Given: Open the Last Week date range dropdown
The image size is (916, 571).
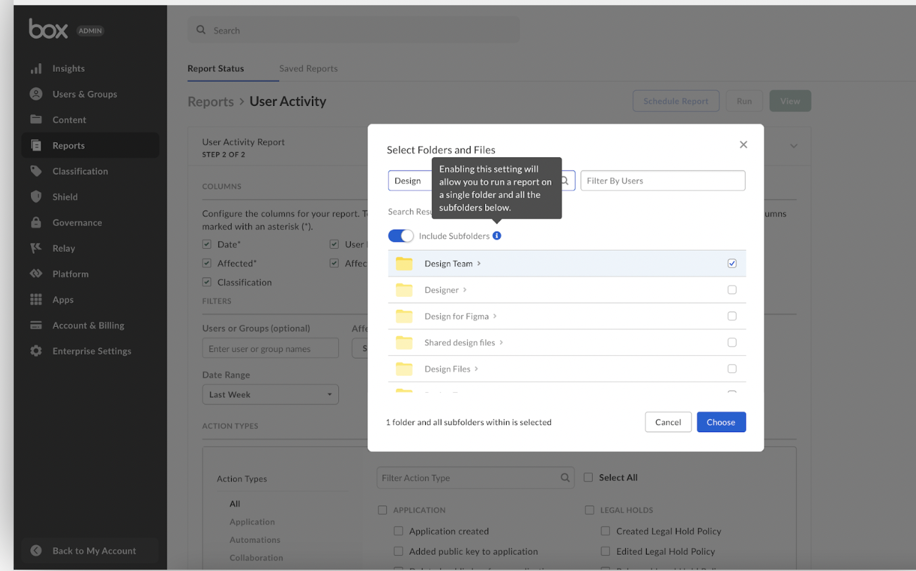Looking at the screenshot, I should click(270, 395).
